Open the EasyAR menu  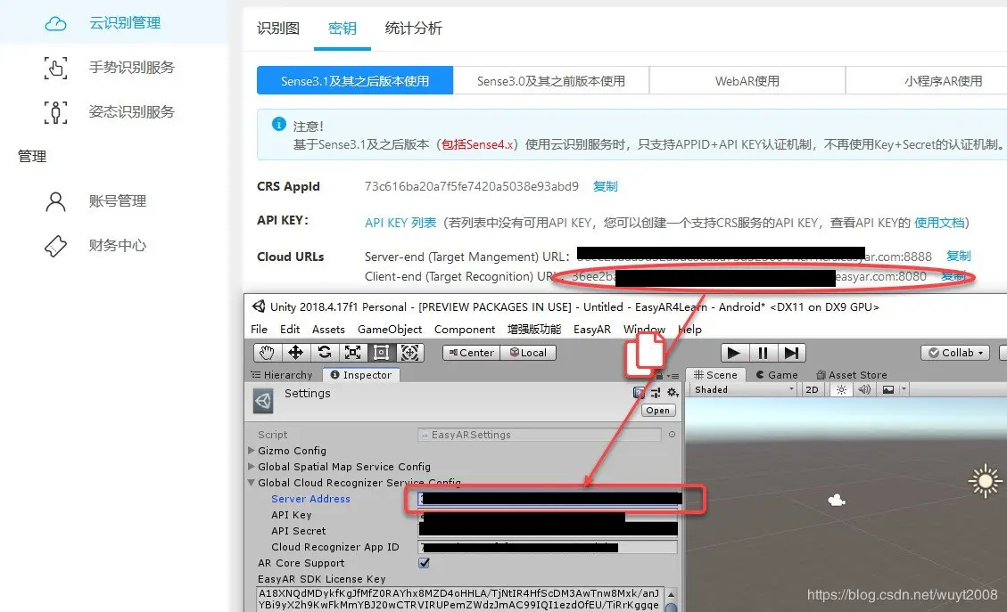pyautogui.click(x=592, y=329)
